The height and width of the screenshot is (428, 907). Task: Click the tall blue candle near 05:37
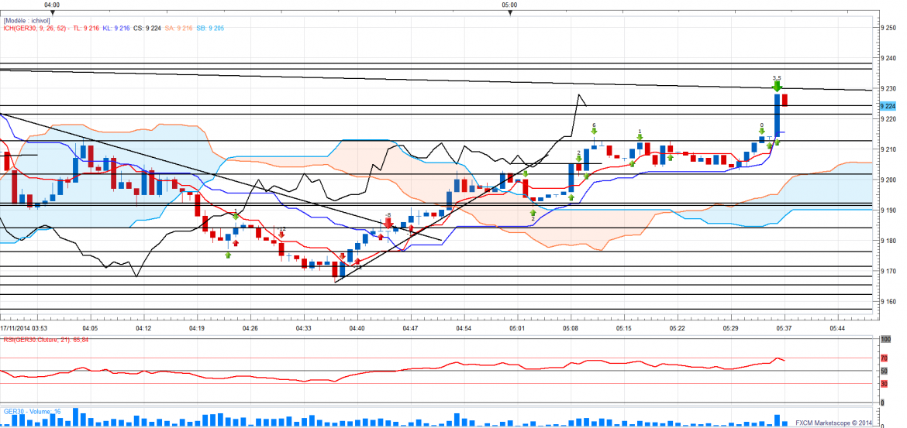[x=777, y=118]
